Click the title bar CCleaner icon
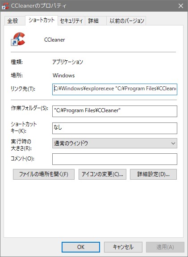The width and height of the screenshot is (188, 257). coord(5,6)
